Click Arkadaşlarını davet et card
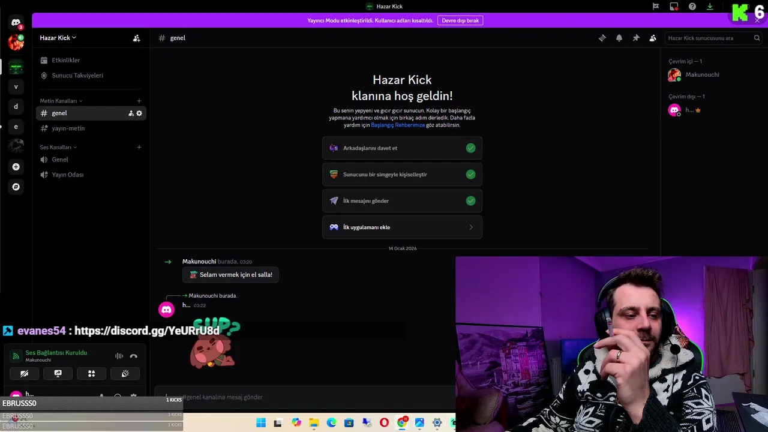This screenshot has width=768, height=432. (402, 148)
